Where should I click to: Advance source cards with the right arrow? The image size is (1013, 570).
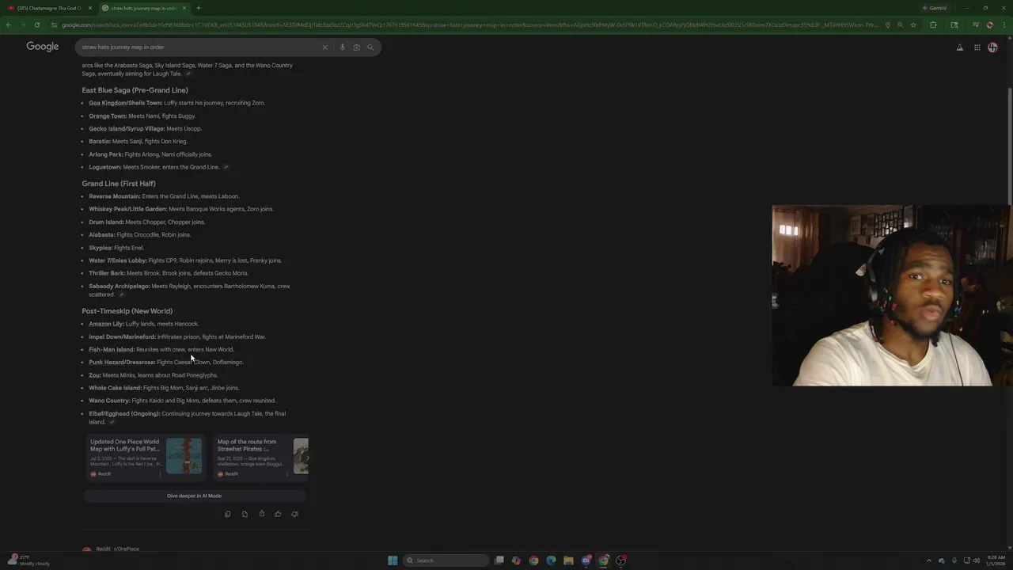(x=307, y=458)
